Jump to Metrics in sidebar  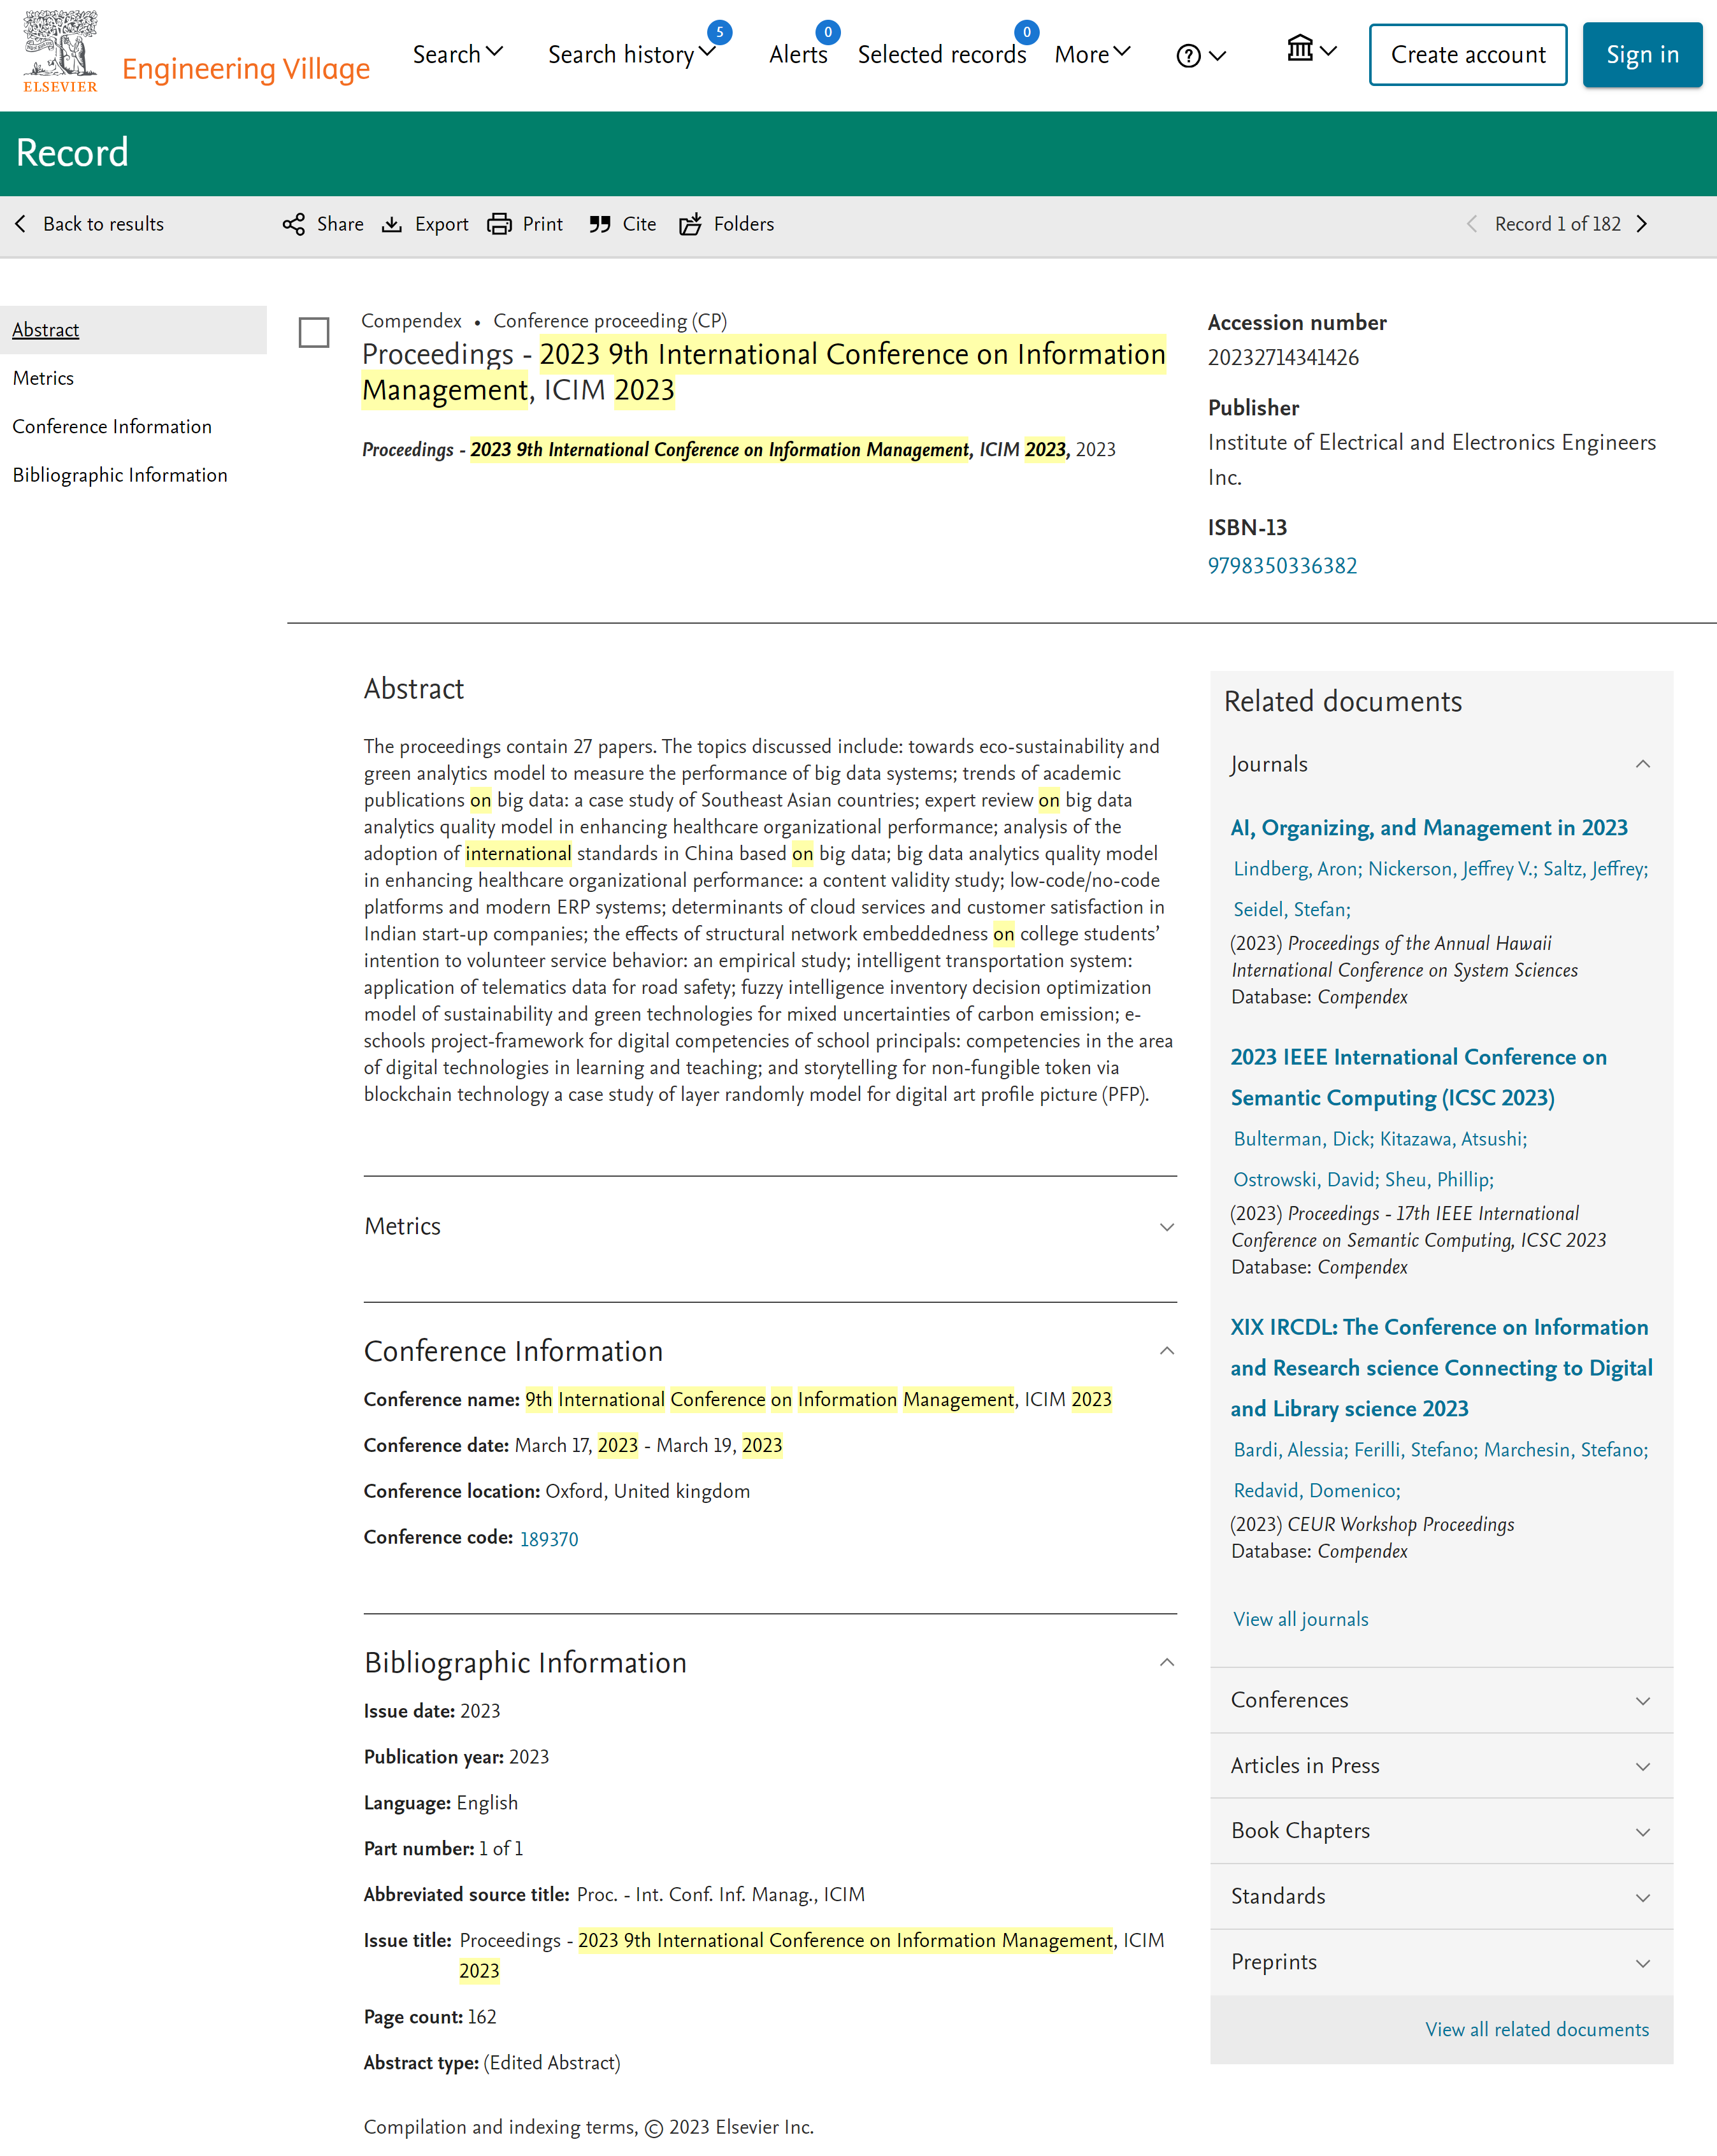[x=43, y=378]
